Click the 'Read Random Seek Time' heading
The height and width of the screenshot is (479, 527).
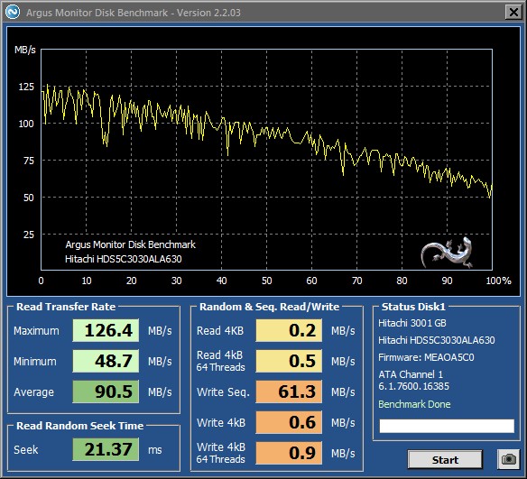[x=80, y=426]
